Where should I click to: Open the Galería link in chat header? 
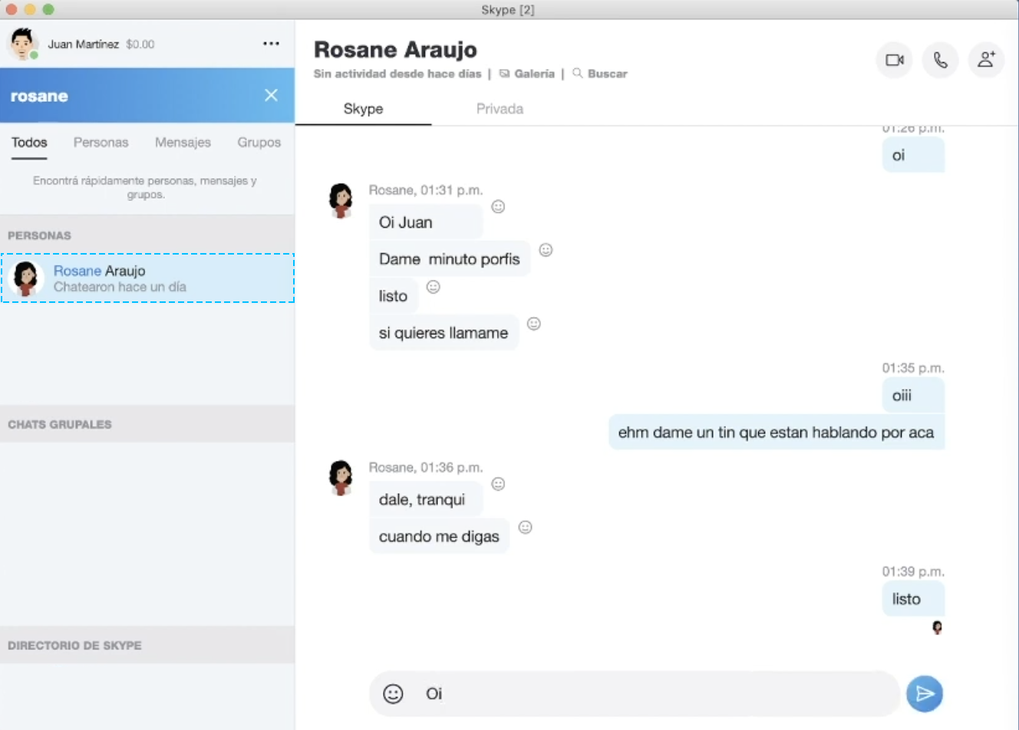pos(527,74)
